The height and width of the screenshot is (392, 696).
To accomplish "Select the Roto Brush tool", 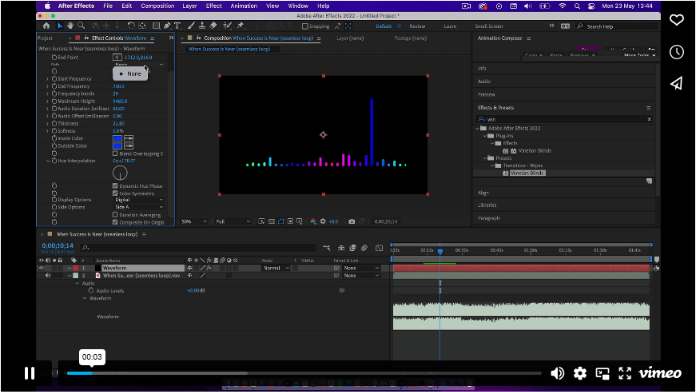I will 227,26.
